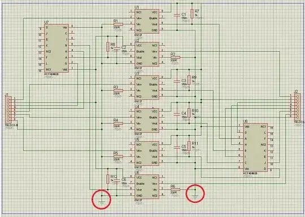Screen dimensions: 305x217
Task: Select the U1 6N137 optocoupler component
Action: 147,21
